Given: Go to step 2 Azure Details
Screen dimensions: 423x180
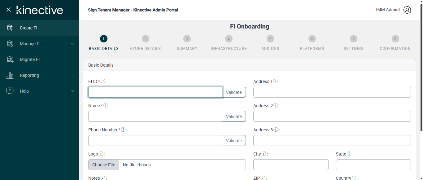Looking at the screenshot, I should [x=145, y=39].
